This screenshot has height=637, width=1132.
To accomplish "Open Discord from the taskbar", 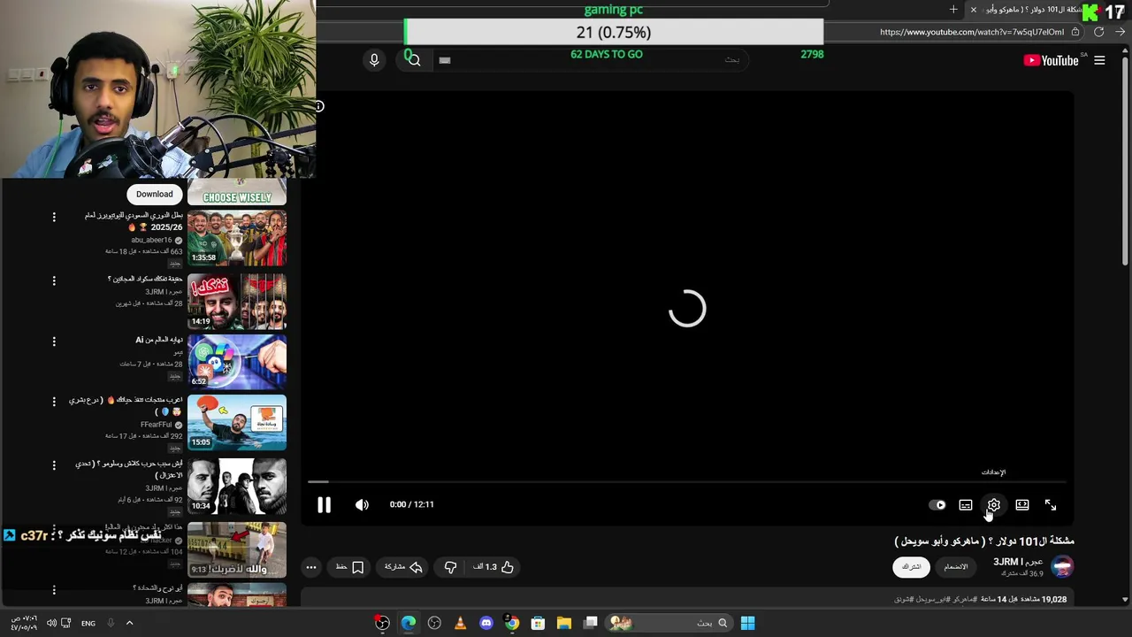I will click(486, 623).
